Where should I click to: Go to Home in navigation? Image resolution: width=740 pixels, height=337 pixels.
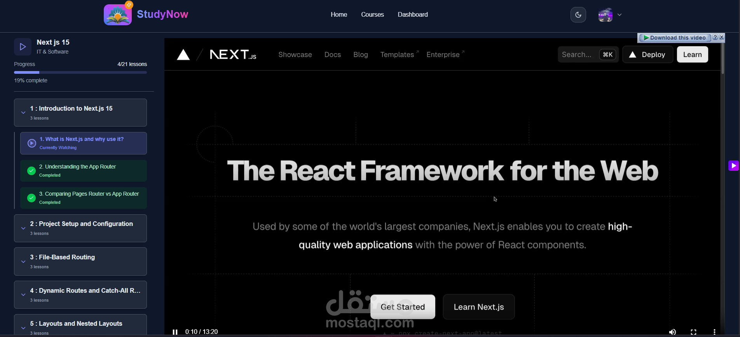pos(339,14)
